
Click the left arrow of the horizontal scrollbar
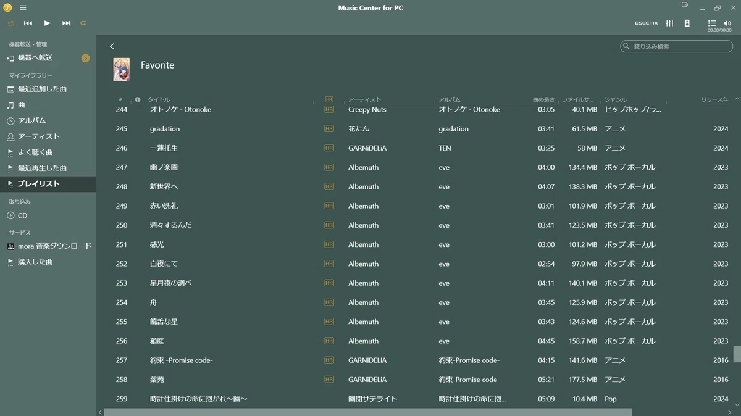(101, 412)
